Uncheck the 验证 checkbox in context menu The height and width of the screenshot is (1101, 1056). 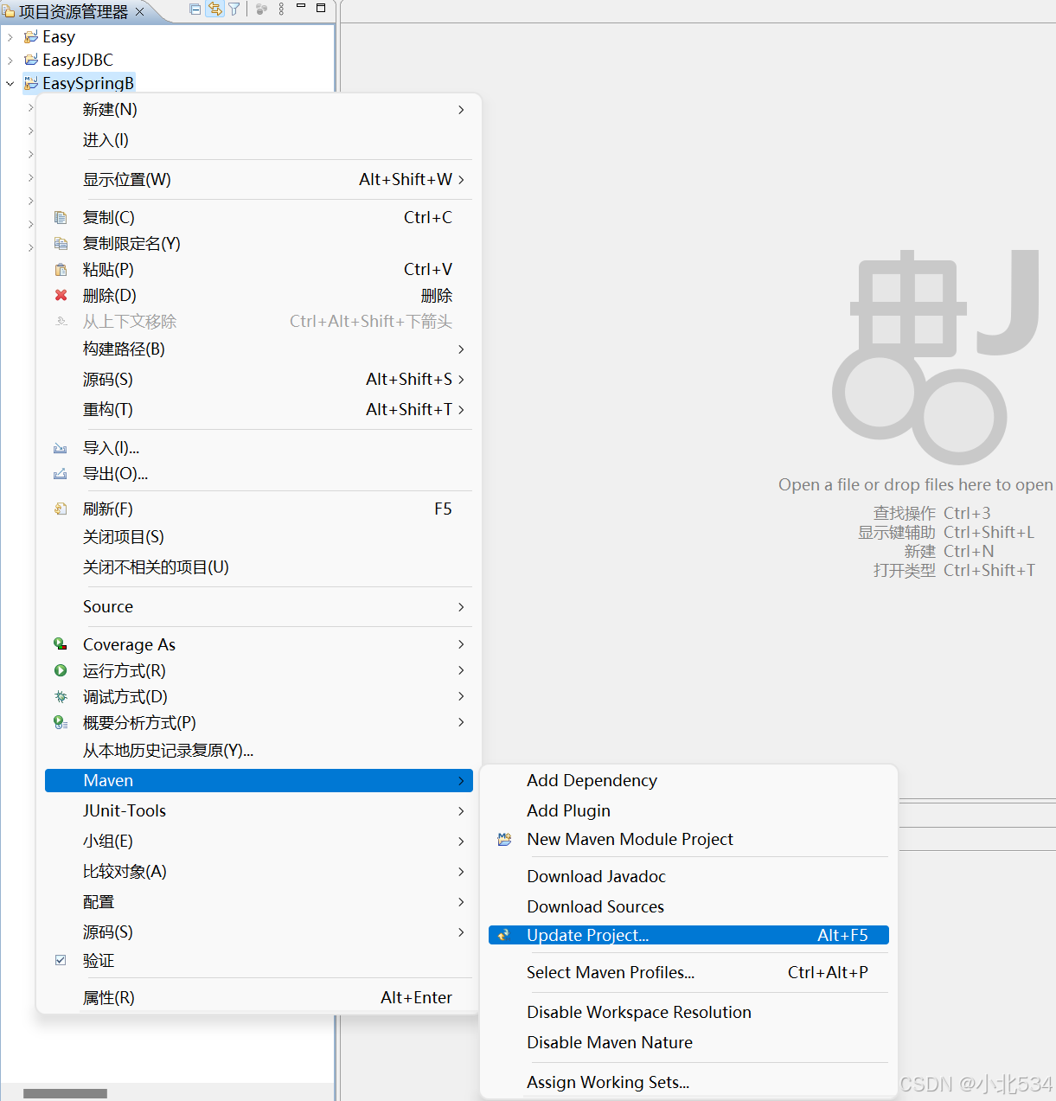click(x=61, y=960)
